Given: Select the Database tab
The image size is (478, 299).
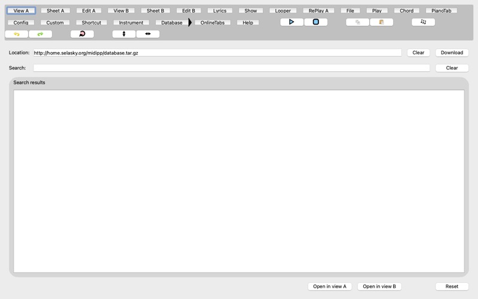Looking at the screenshot, I should 171,23.
